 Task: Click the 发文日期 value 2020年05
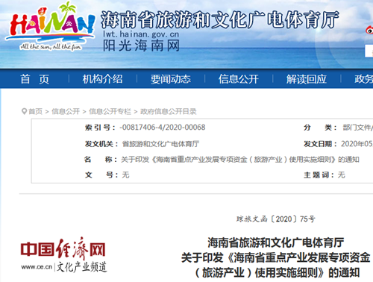(357, 144)
